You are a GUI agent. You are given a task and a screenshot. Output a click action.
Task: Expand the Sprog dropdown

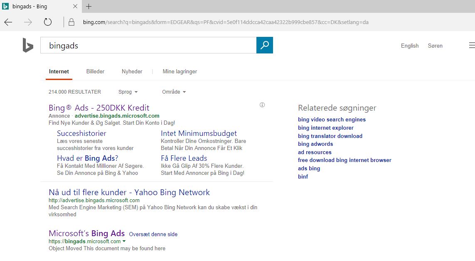click(x=128, y=92)
